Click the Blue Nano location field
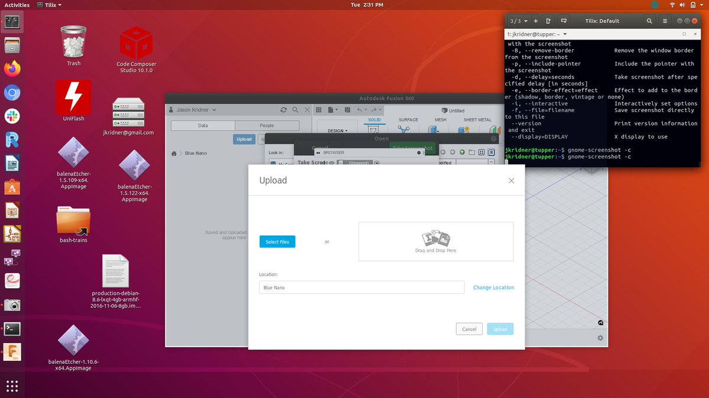Screen dimensions: 709x398 coord(362,287)
